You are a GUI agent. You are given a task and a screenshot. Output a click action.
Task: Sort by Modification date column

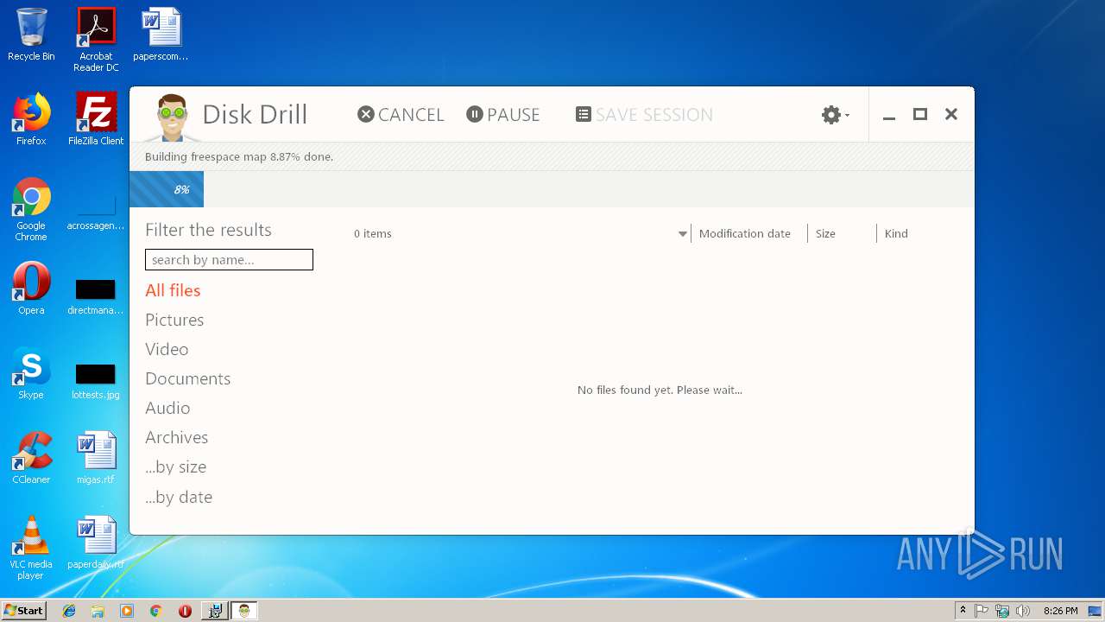744,233
